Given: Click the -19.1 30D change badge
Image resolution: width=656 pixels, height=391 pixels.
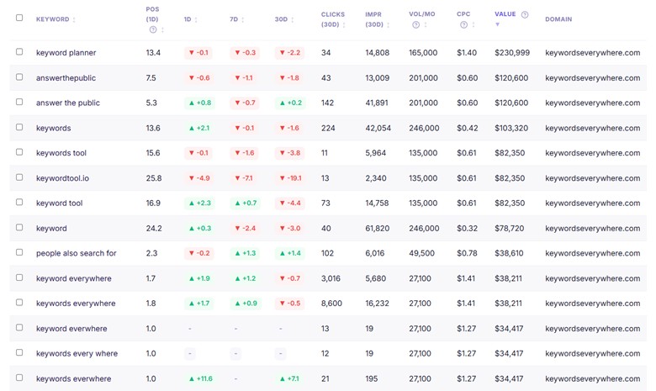Looking at the screenshot, I should click(x=290, y=178).
